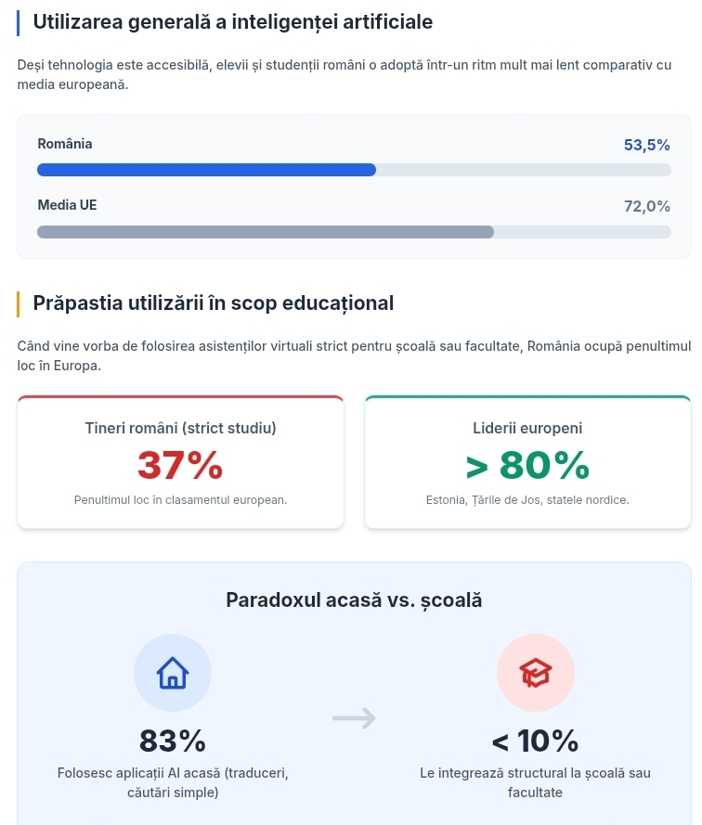
Task: Select the 53,5% value for România
Action: click(x=646, y=145)
